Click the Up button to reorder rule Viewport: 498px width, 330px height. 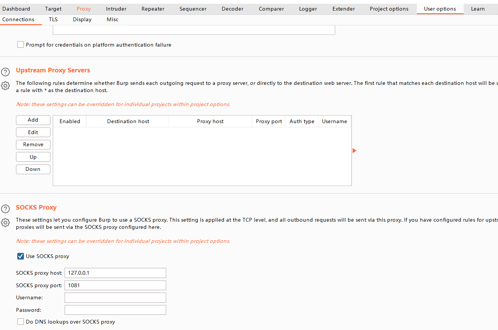coord(33,157)
